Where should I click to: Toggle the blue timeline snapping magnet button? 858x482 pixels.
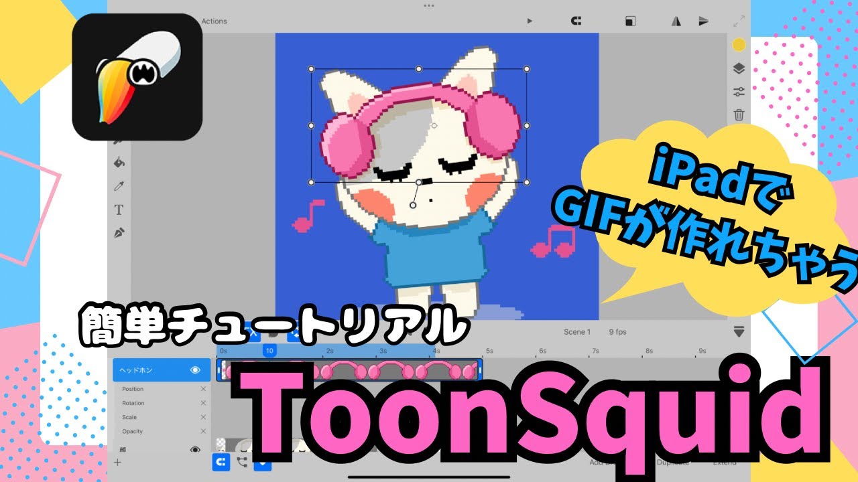coord(220,461)
